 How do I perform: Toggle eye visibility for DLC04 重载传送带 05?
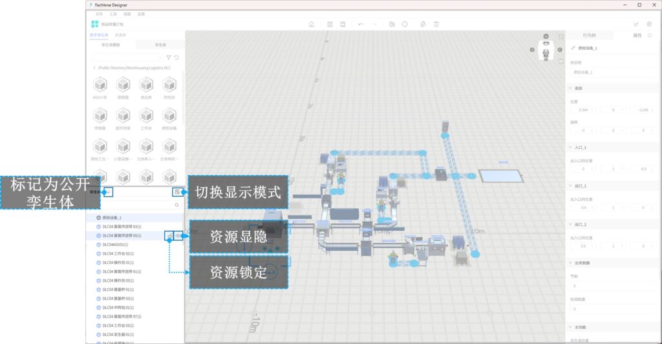pyautogui.click(x=178, y=236)
